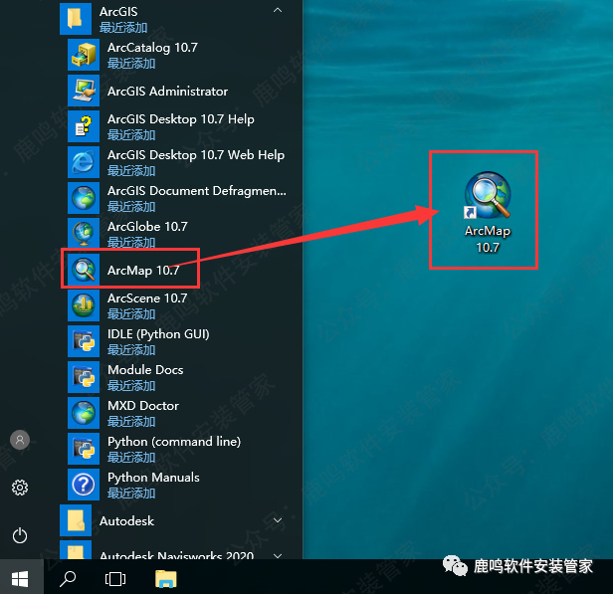Open File Explorer from the taskbar
Image resolution: width=613 pixels, height=594 pixels.
click(x=165, y=577)
